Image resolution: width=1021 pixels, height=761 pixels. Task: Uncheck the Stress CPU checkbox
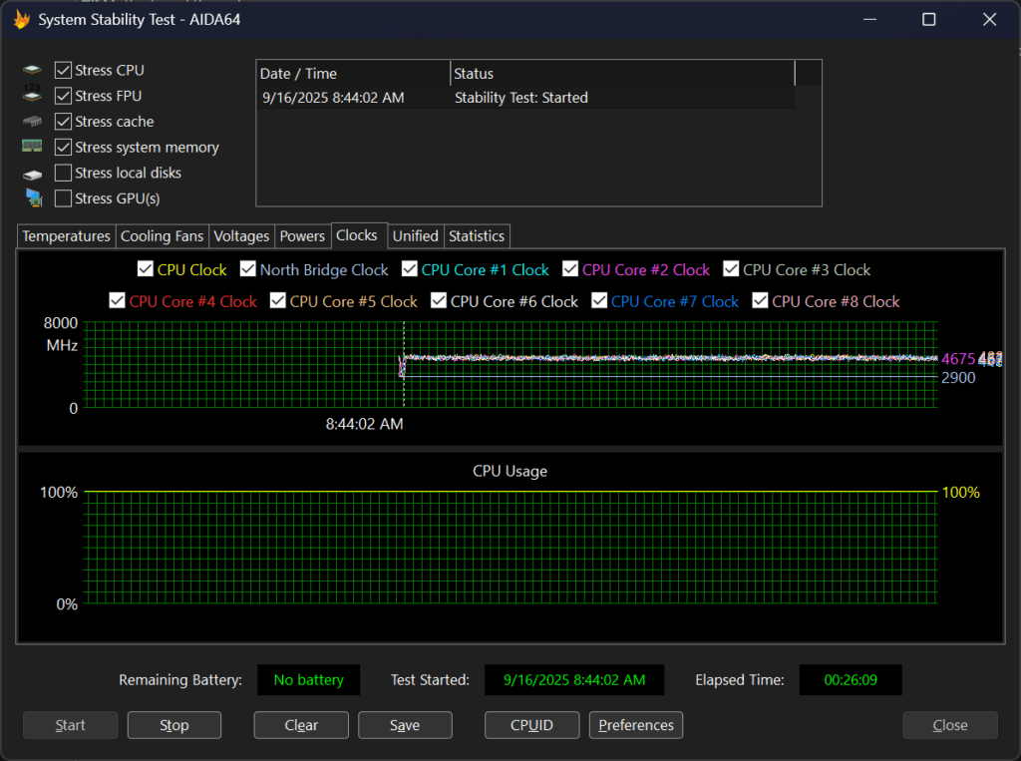click(63, 70)
